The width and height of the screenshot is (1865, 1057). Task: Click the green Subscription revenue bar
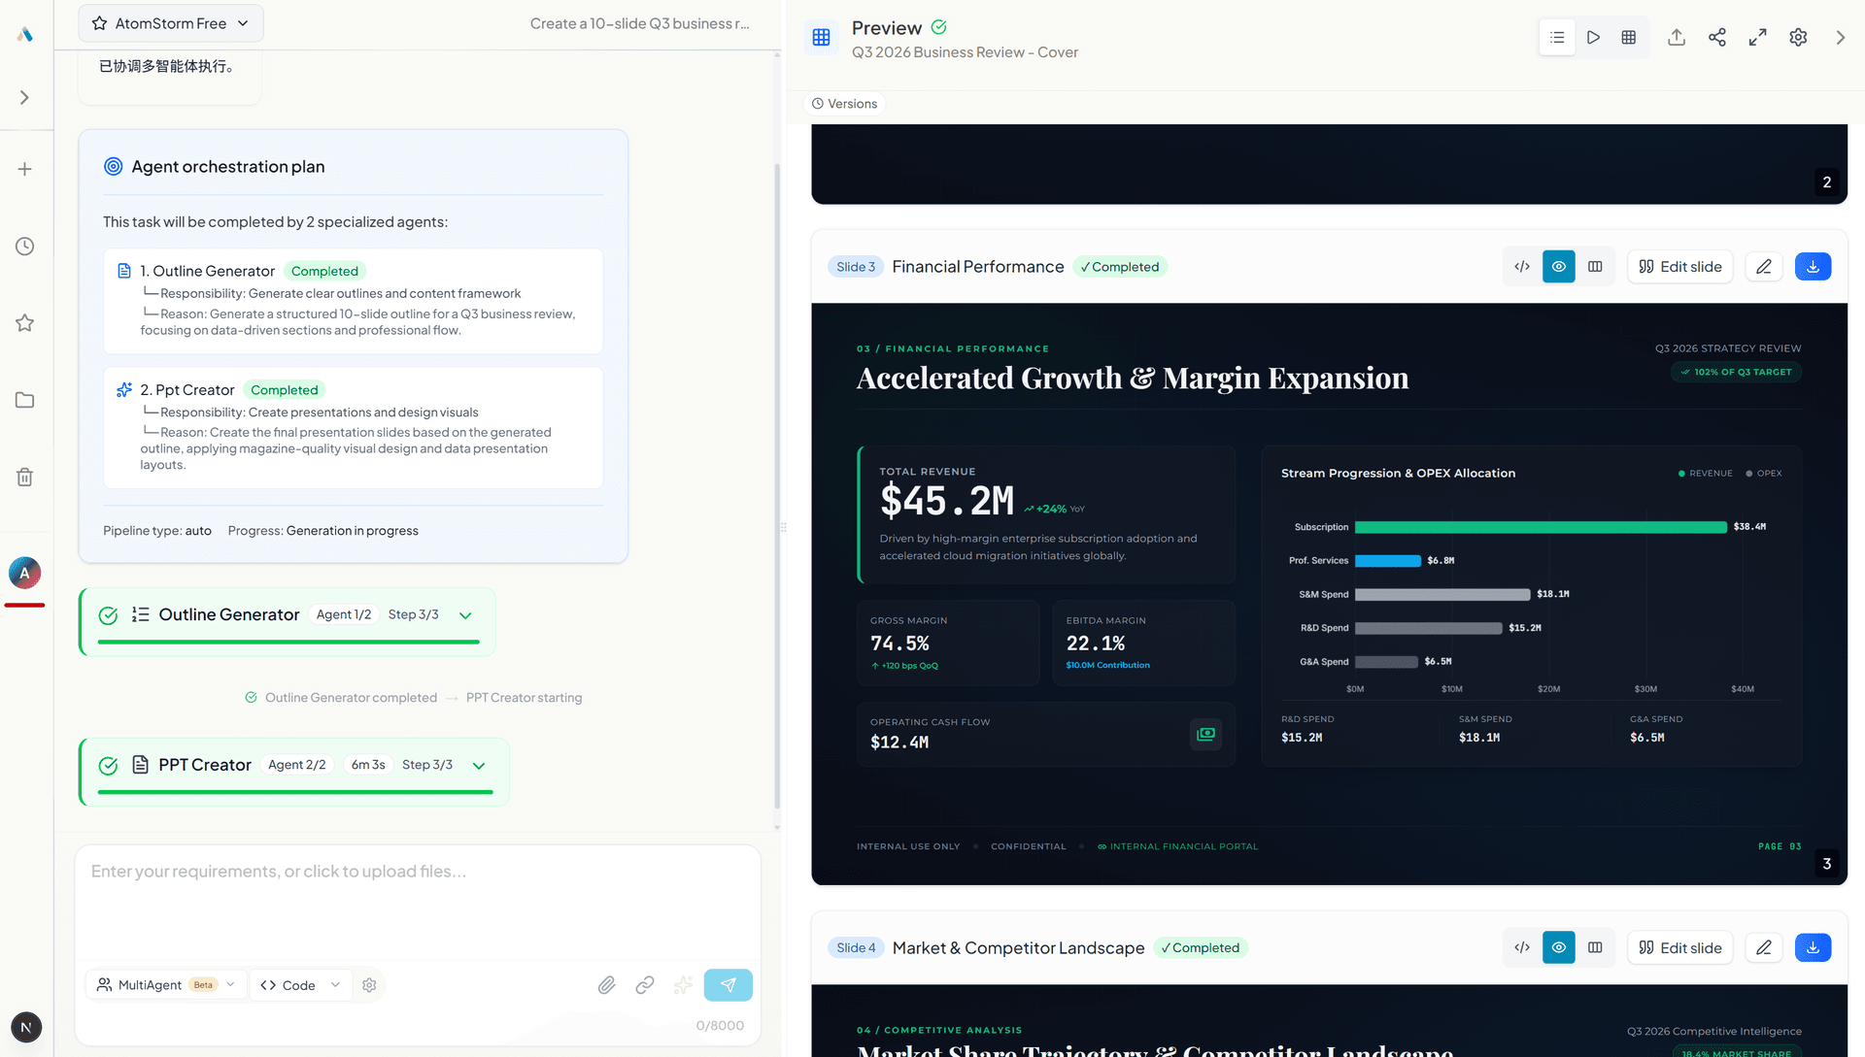(1541, 527)
